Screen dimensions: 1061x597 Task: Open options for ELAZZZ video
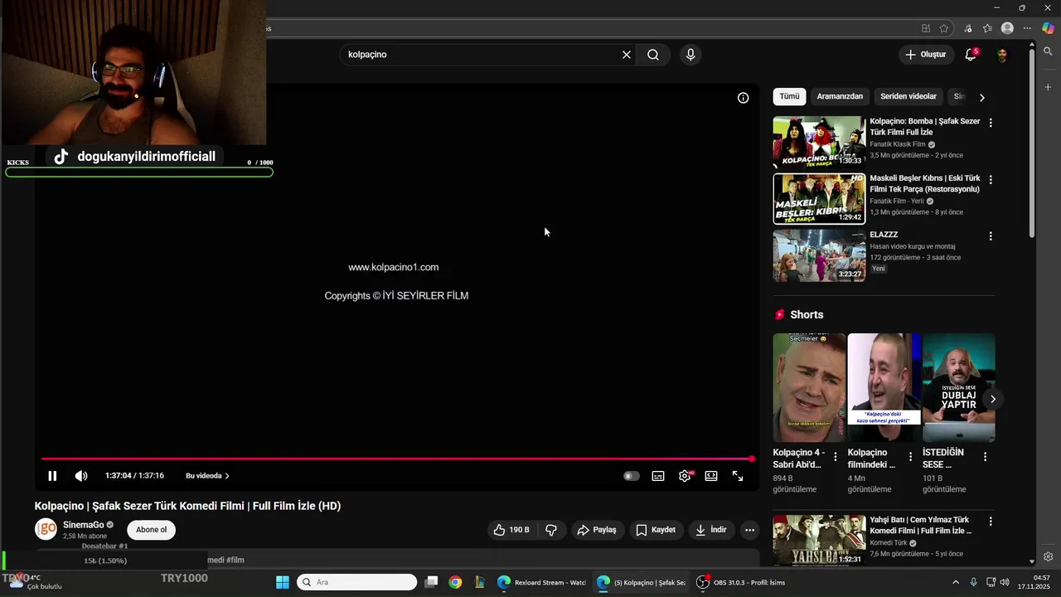991,236
